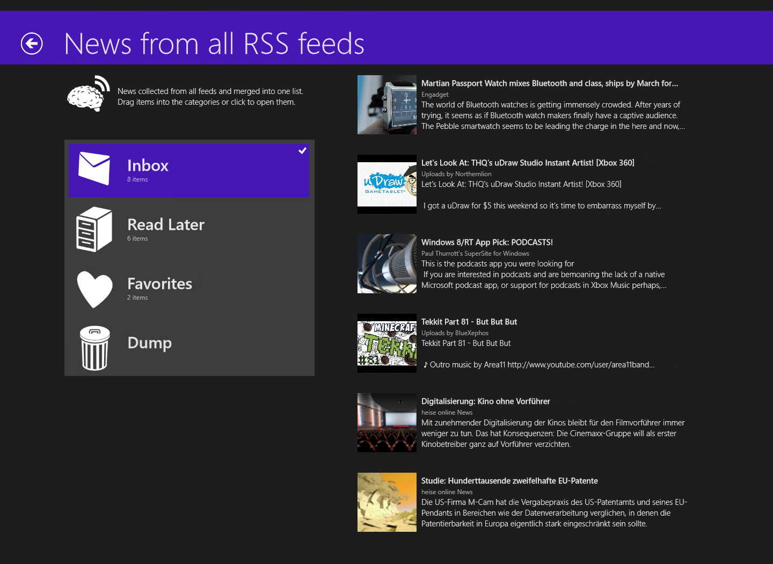Click the Read Later 6 items count

137,238
